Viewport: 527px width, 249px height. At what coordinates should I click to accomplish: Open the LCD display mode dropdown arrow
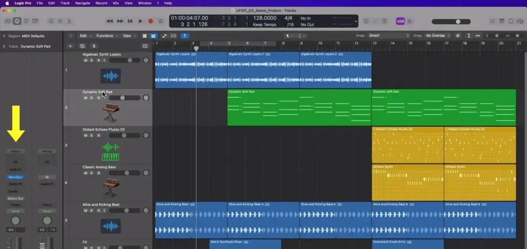click(356, 21)
